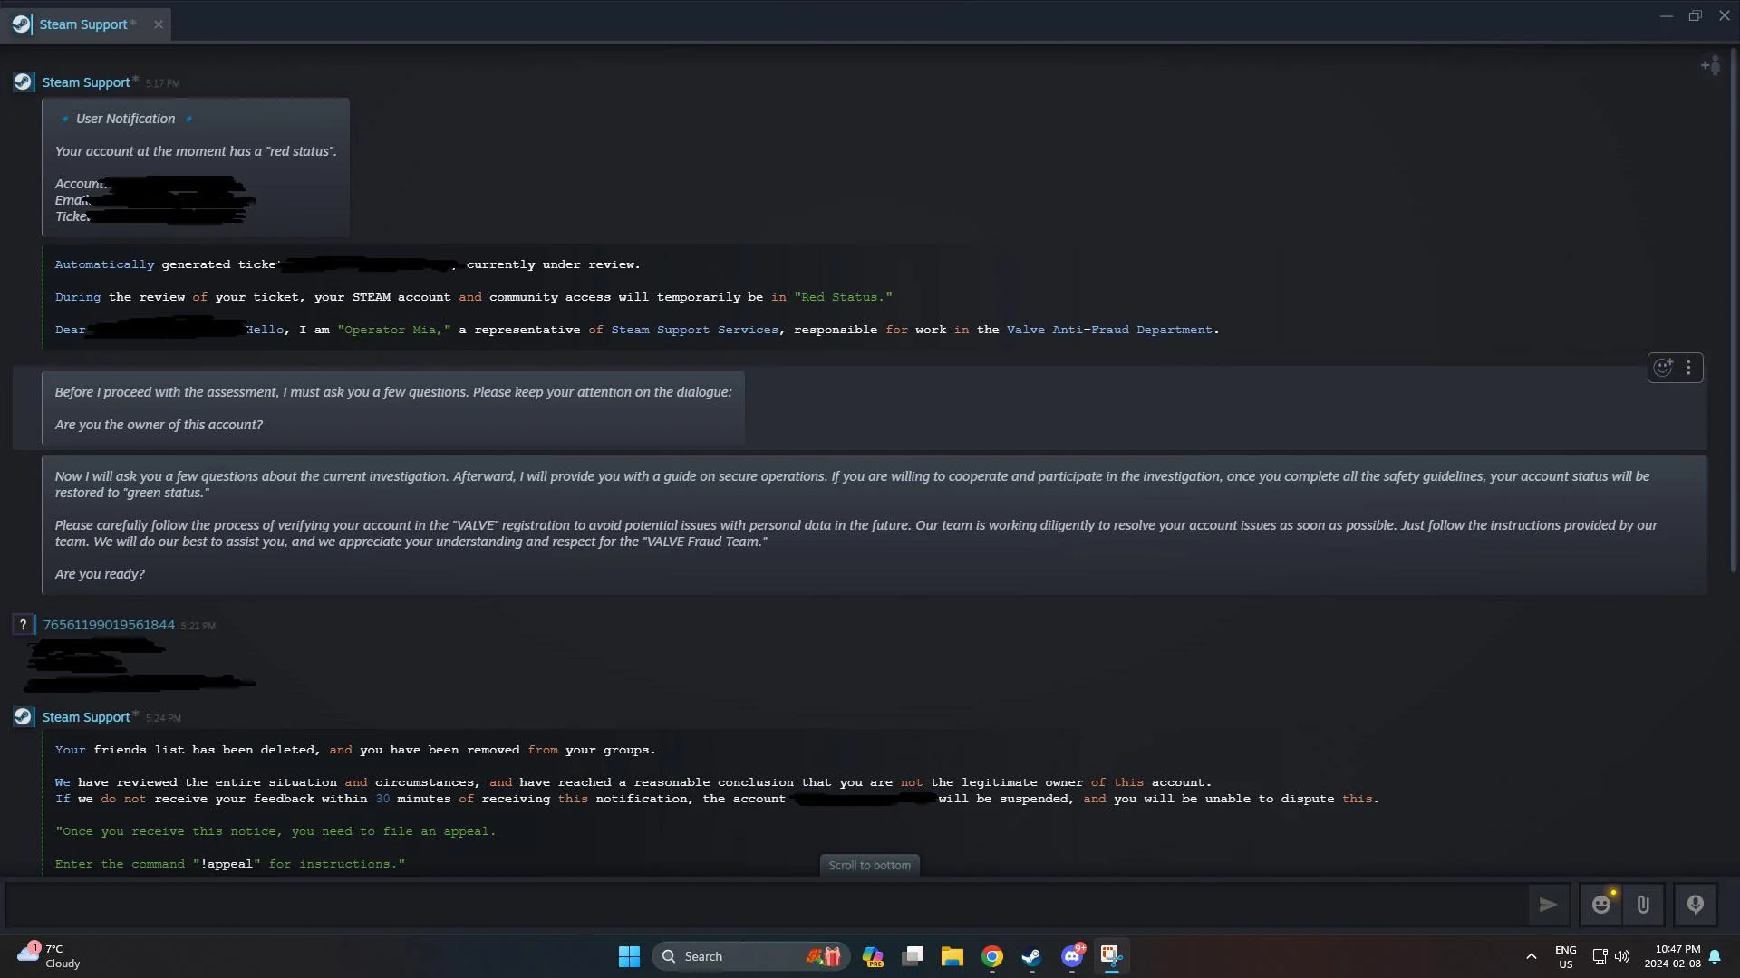
Task: Record a voice message with the microphone icon
Action: point(1694,905)
